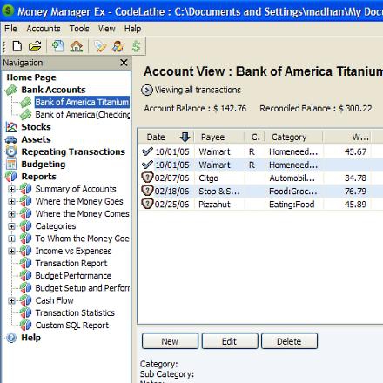The width and height of the screenshot is (383, 383).
Task: Click the Repeating Transactions clock icon
Action: pyautogui.click(x=11, y=151)
